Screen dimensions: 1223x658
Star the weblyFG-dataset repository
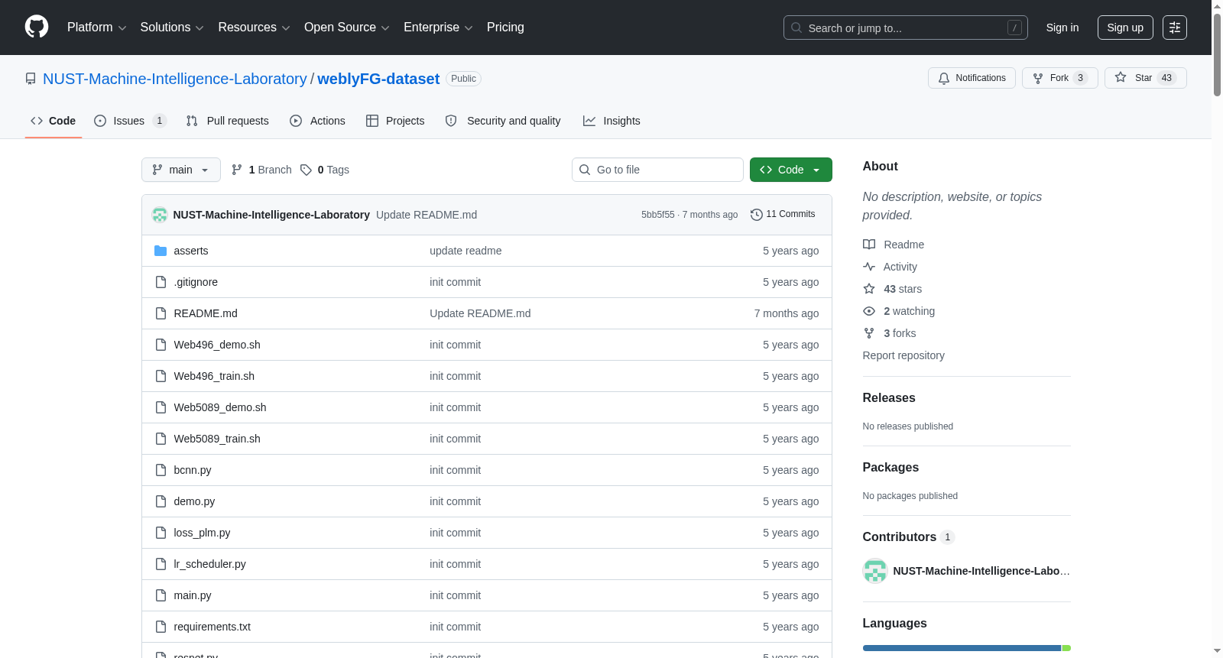pos(1145,78)
